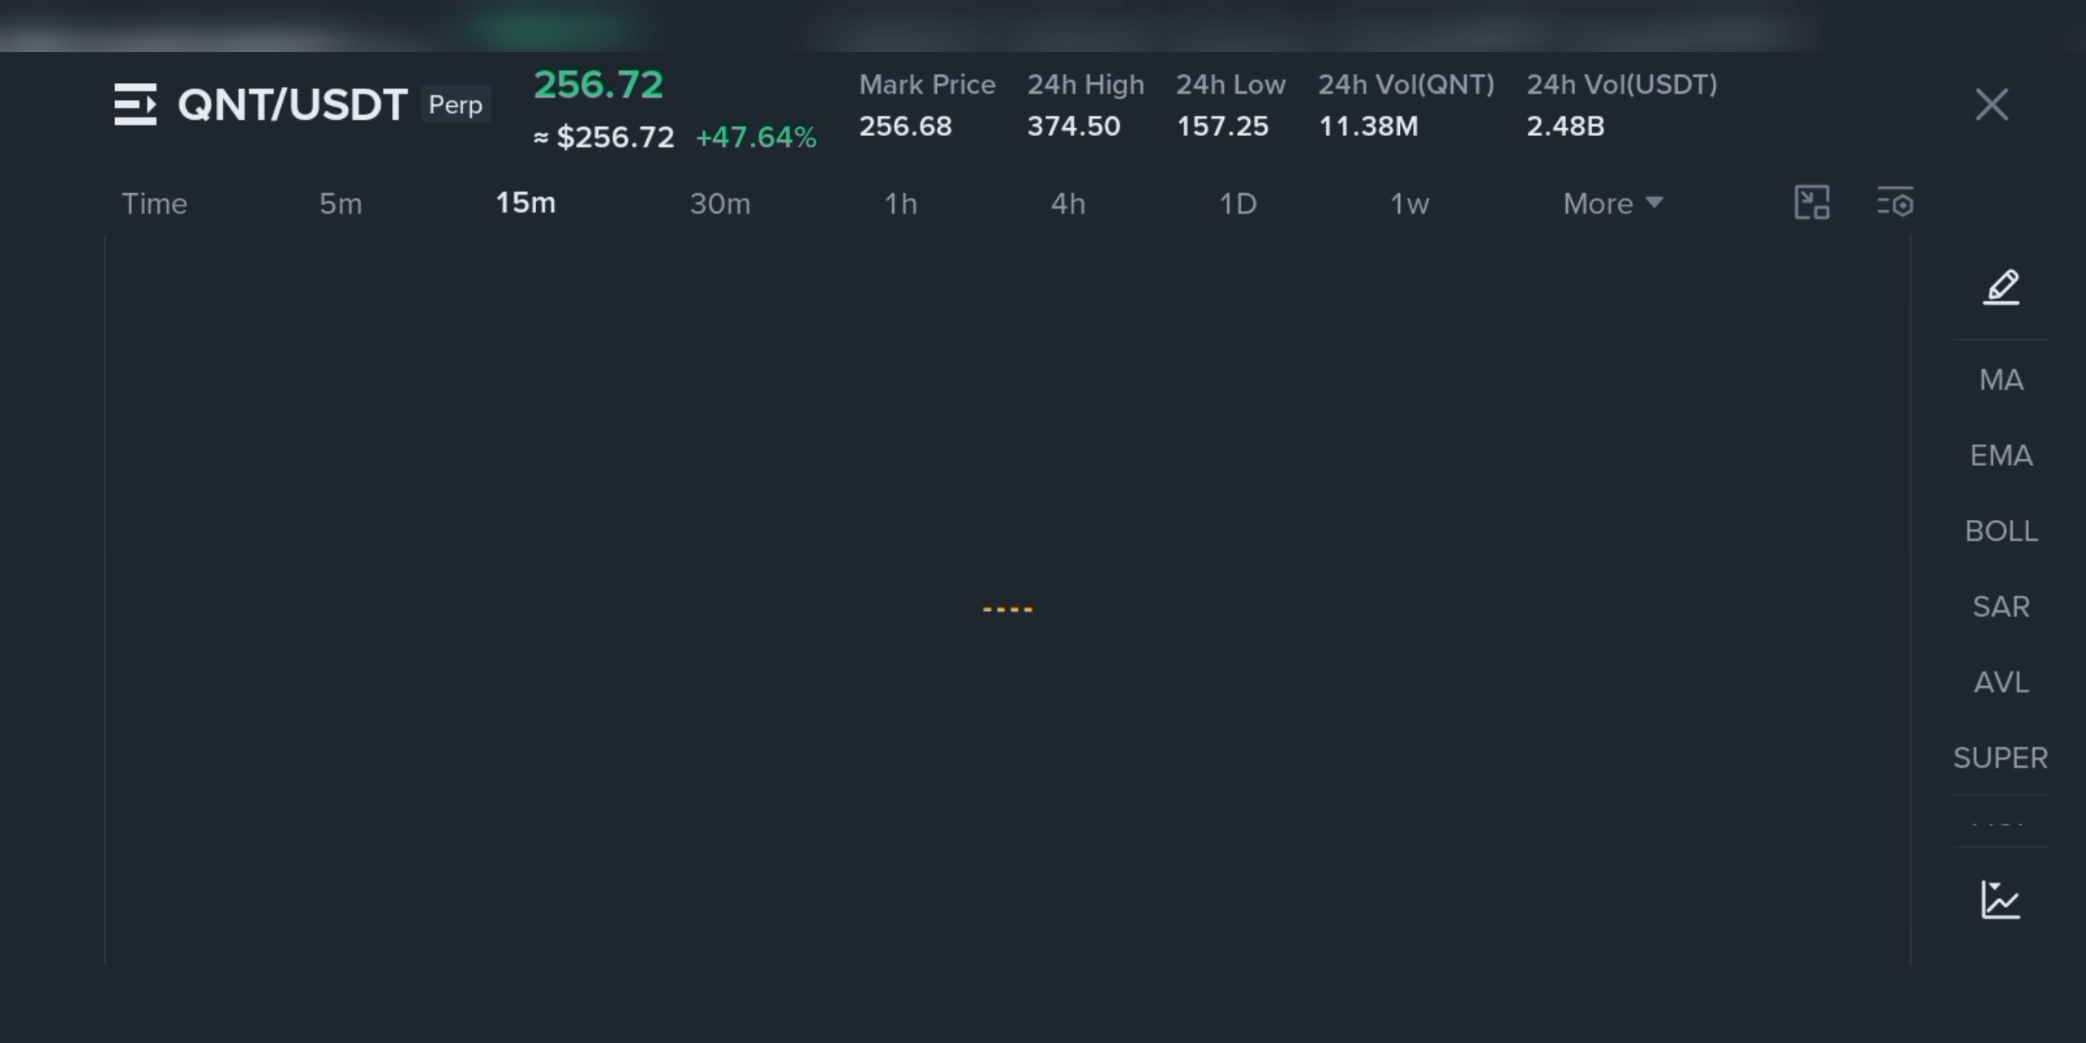The image size is (2086, 1043).
Task: Choose the Time chart view
Action: (x=155, y=204)
